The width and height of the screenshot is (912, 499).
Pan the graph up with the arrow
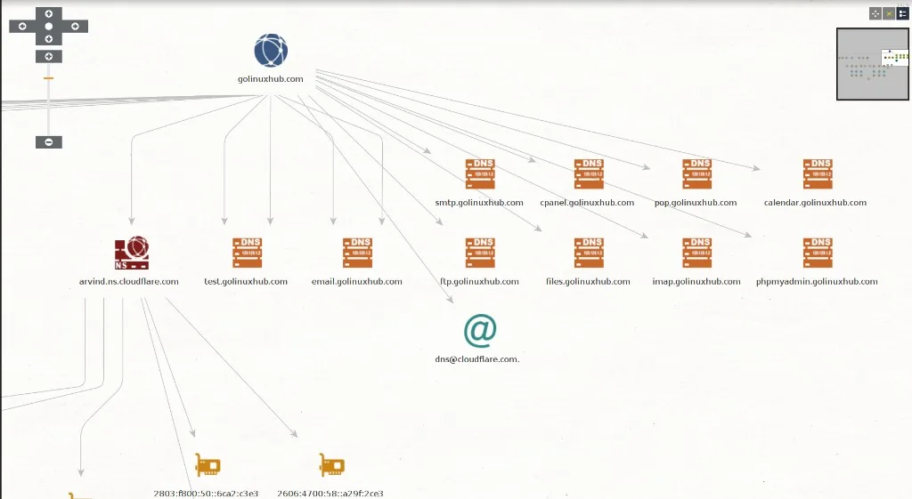[x=49, y=13]
